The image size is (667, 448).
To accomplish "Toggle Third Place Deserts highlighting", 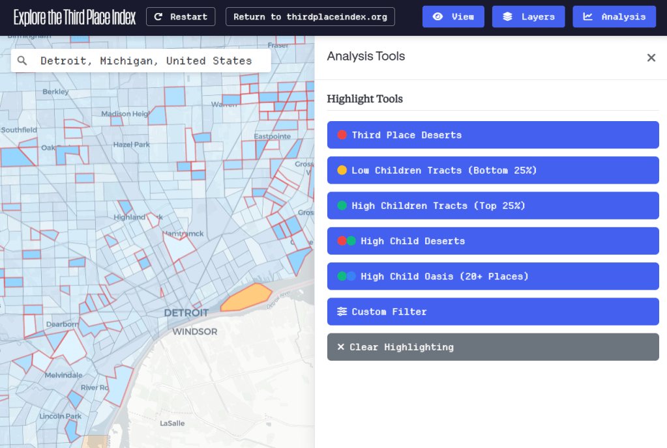I will click(493, 135).
